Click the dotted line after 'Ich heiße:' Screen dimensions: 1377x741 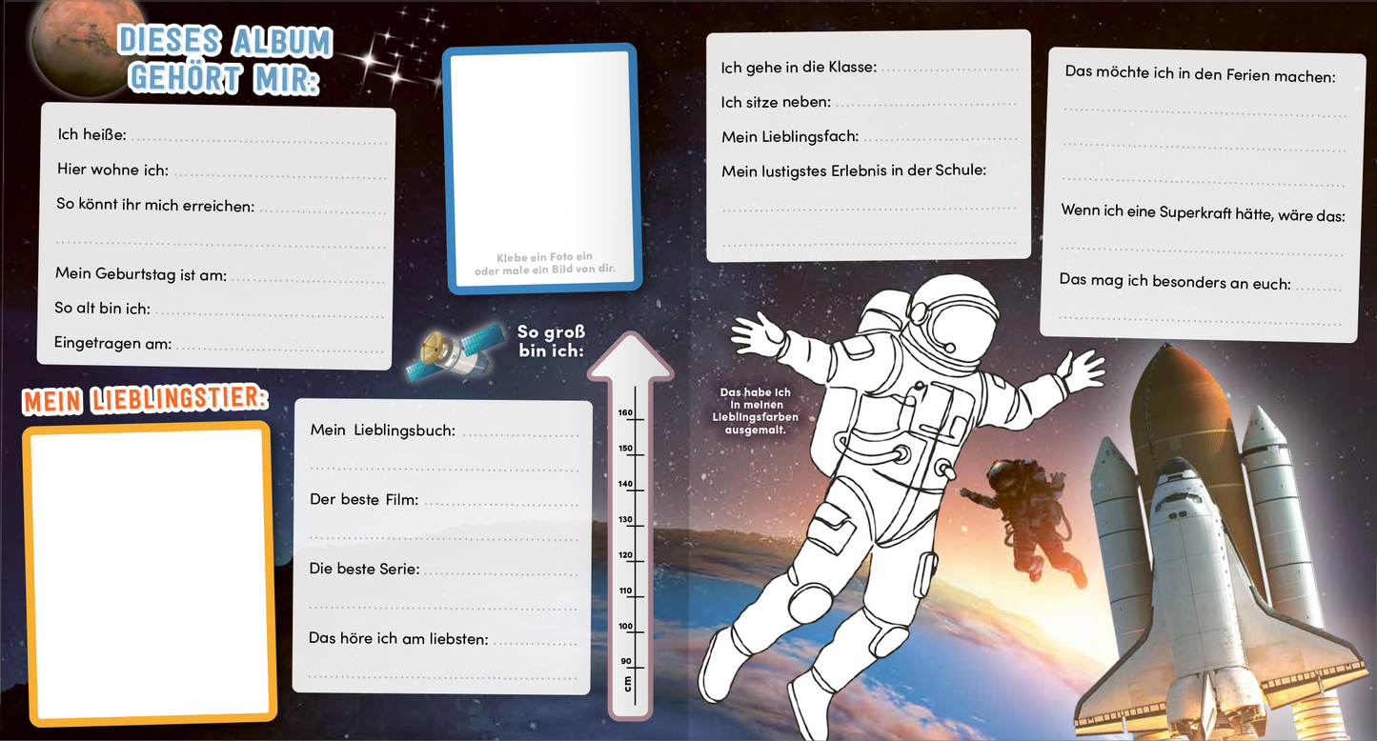click(259, 141)
